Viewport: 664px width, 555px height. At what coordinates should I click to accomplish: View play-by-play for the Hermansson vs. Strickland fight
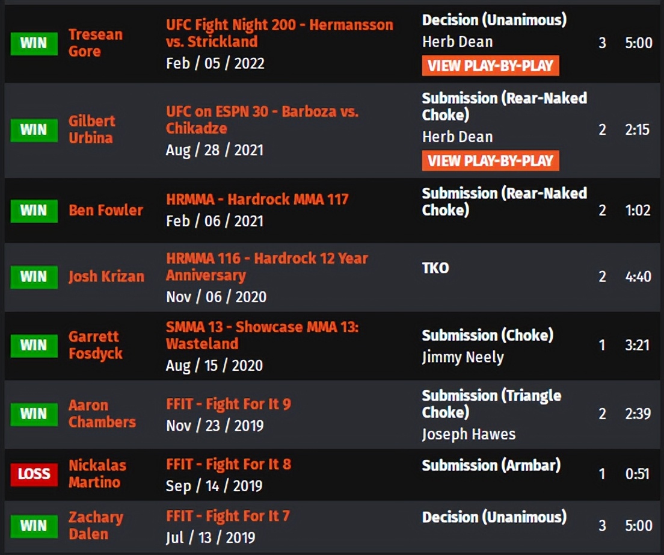point(490,66)
